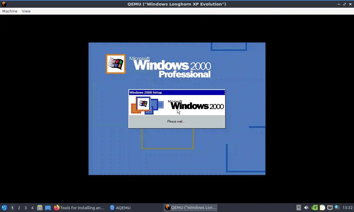The image size is (354, 212).
Task: Close the QEMU window
Action: [351, 4]
